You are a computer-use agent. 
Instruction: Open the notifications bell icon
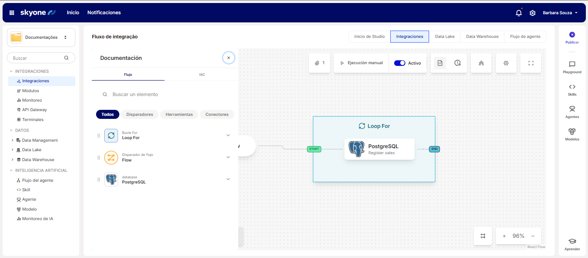click(x=519, y=13)
